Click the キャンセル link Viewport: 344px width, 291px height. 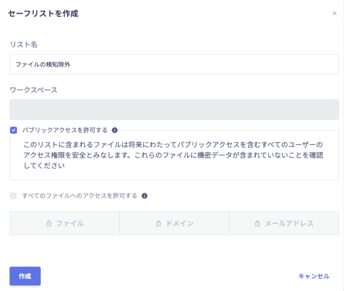click(x=314, y=276)
